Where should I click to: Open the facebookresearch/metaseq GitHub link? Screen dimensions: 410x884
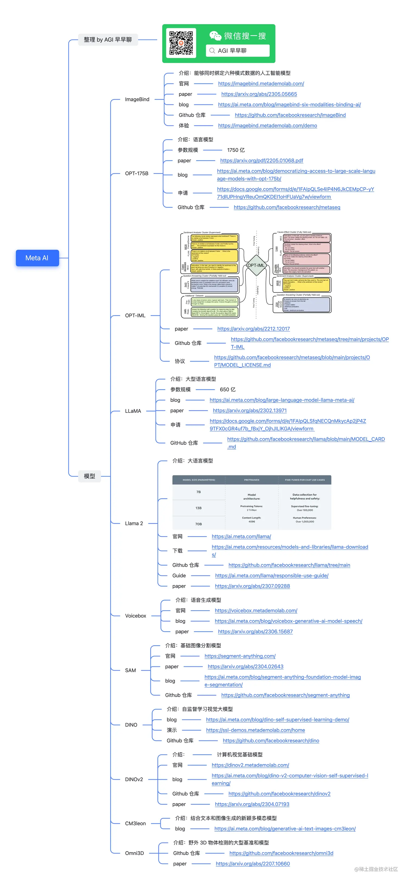pyautogui.click(x=287, y=207)
